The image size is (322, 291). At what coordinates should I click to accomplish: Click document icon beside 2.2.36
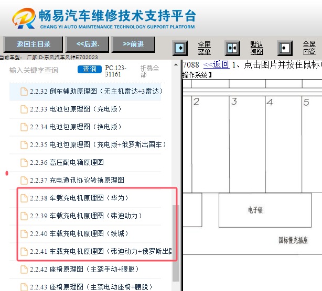click(24, 162)
